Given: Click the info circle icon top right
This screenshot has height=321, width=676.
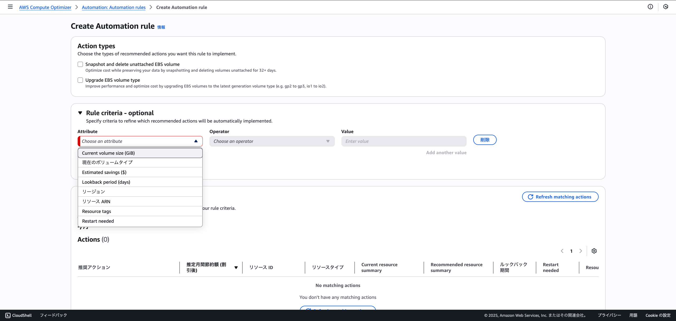Looking at the screenshot, I should [650, 7].
